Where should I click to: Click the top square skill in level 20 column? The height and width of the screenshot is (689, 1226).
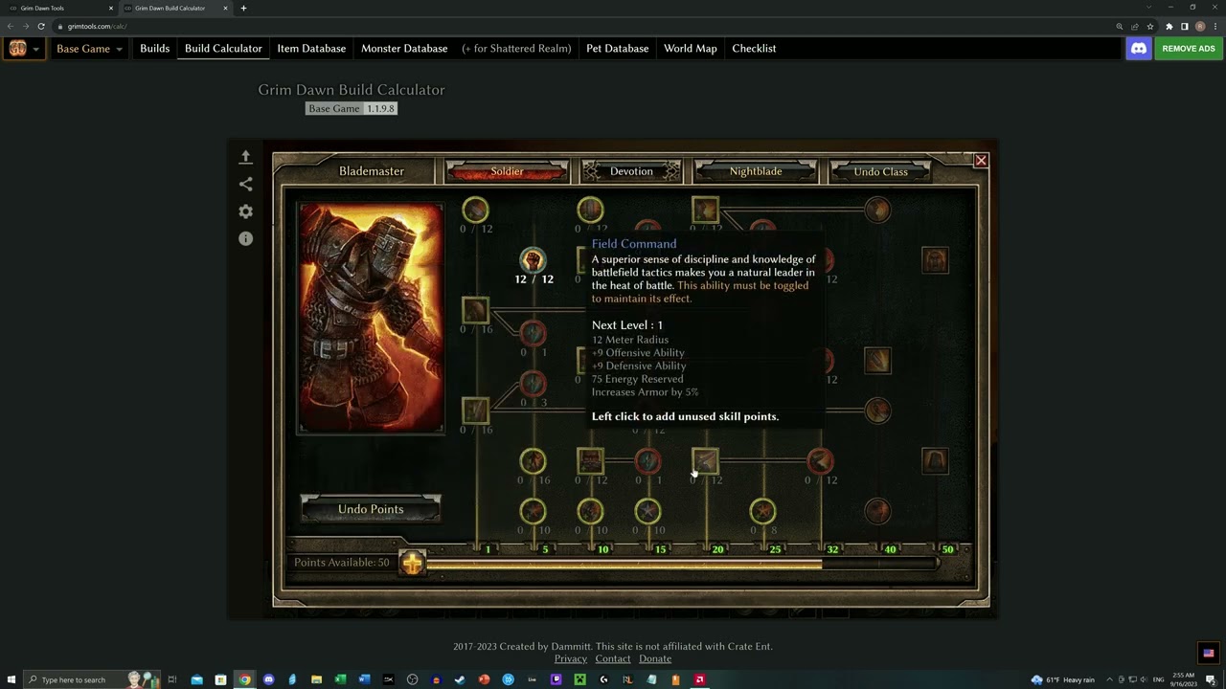click(705, 210)
